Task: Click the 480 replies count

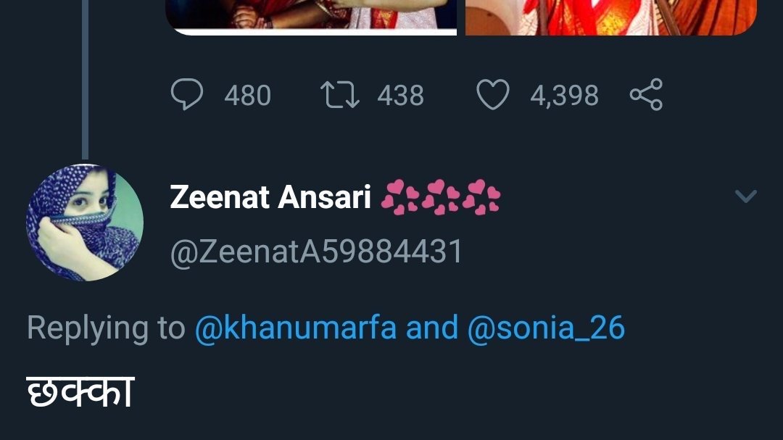Action: point(247,96)
